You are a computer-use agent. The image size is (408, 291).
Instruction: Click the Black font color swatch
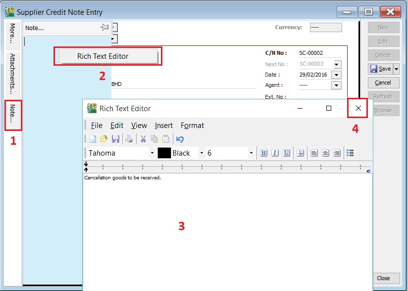pyautogui.click(x=164, y=153)
